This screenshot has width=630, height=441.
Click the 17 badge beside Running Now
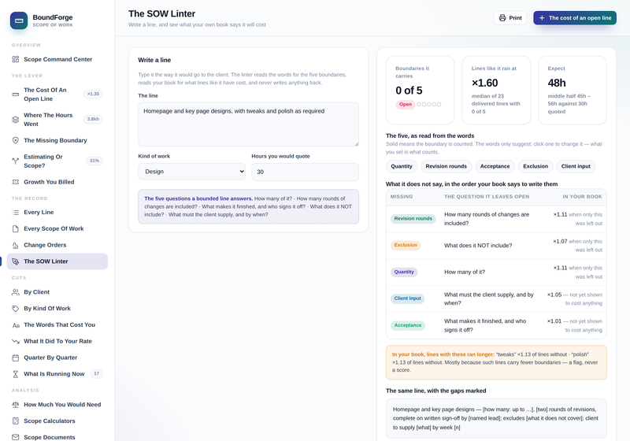pyautogui.click(x=96, y=373)
